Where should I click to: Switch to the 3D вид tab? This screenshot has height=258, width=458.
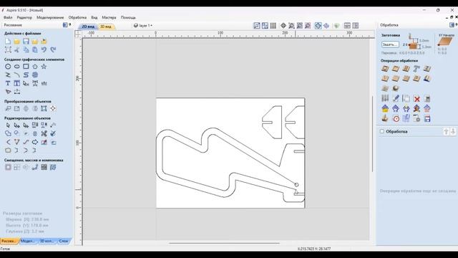pos(106,27)
